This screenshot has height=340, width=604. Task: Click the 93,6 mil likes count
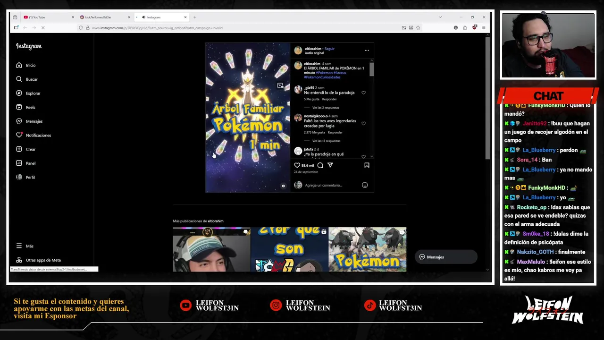(x=308, y=165)
